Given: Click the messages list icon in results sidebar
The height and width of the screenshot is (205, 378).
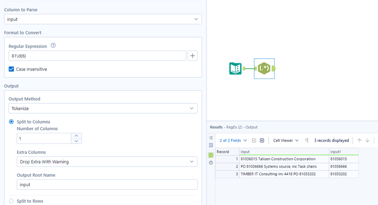Looking at the screenshot, I should [211, 138].
